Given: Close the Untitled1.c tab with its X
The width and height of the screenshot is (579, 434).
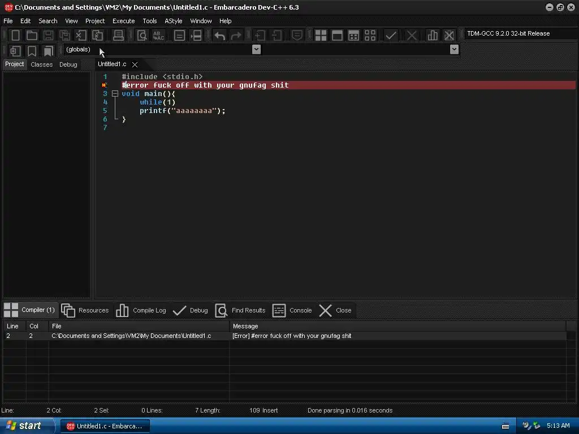Looking at the screenshot, I should 135,64.
